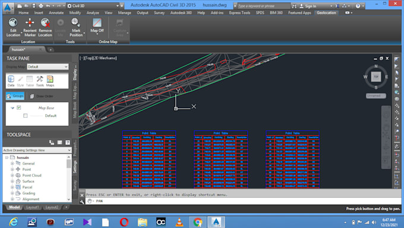404x228 pixels.
Task: Check the Default layer checkbox
Action: pos(25,116)
